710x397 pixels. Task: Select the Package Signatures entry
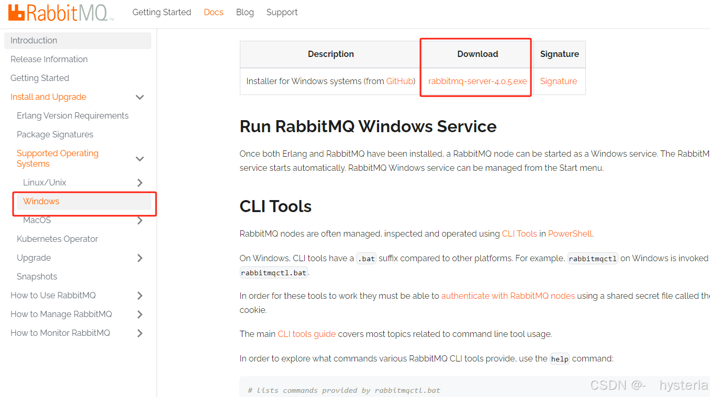54,134
